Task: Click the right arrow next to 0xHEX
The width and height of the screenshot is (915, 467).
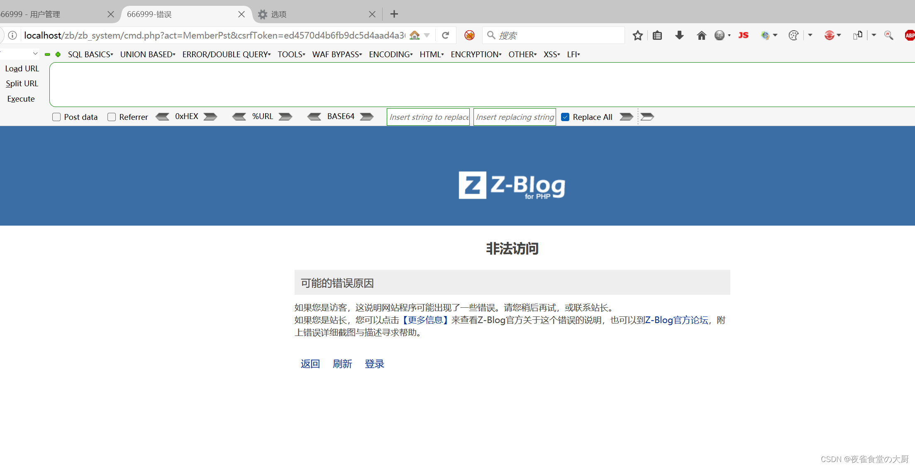Action: 210,117
